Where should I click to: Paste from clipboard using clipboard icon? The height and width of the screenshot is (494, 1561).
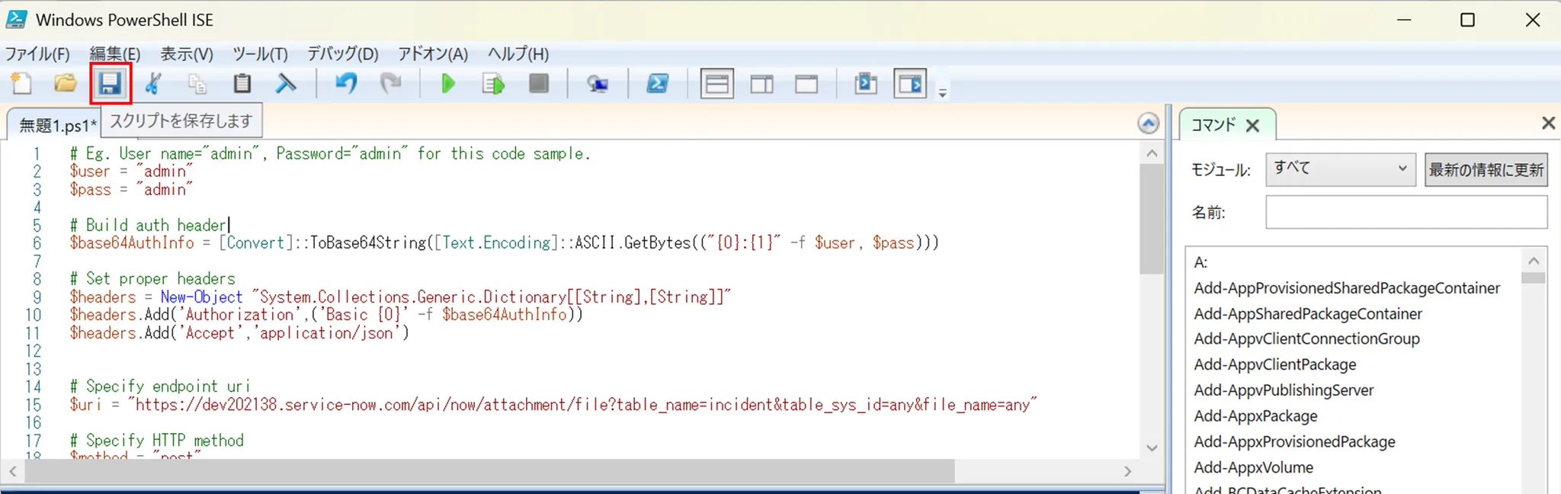click(242, 83)
